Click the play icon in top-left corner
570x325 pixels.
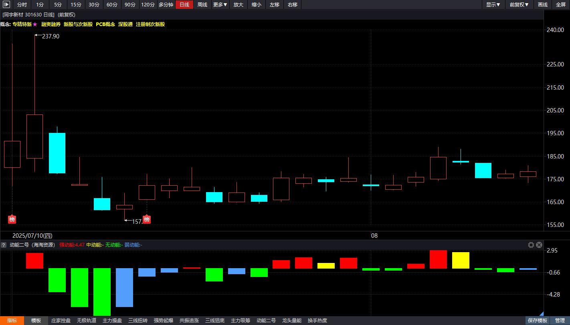[x=6, y=5]
